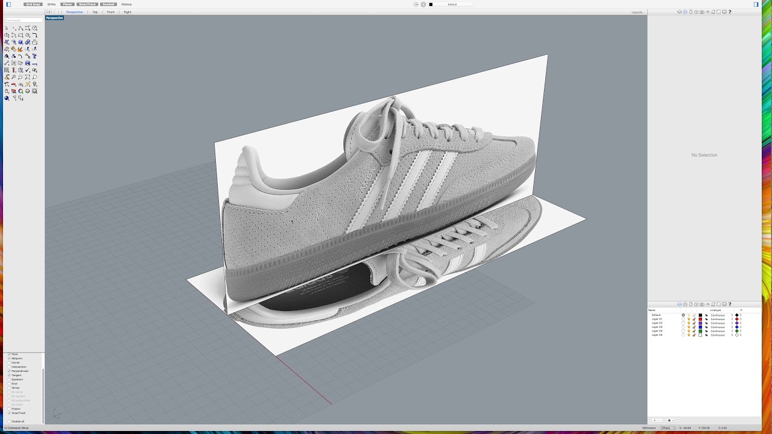The image size is (772, 434).
Task: Switch to the Top viewport tab
Action: point(95,12)
